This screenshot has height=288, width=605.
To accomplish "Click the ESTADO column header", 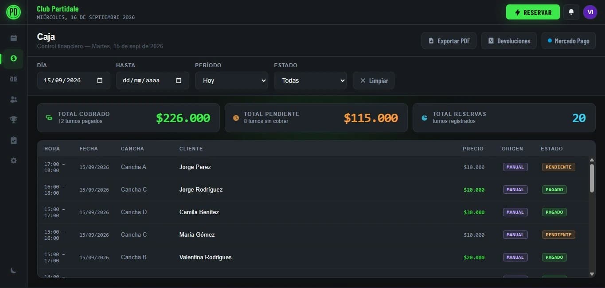I will pos(552,149).
